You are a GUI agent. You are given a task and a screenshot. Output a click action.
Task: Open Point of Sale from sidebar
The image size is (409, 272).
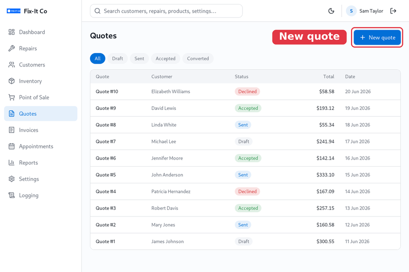(x=41, y=97)
